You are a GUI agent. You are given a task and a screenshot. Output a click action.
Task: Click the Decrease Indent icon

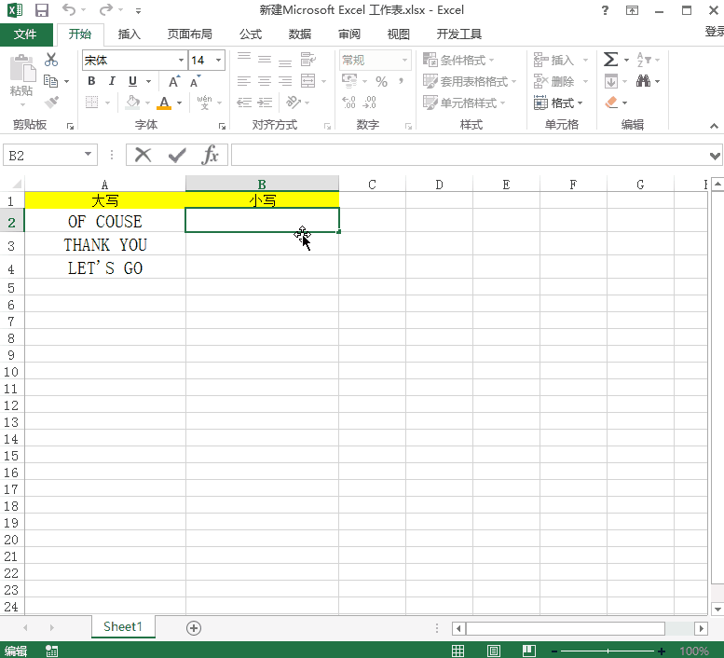tap(244, 102)
